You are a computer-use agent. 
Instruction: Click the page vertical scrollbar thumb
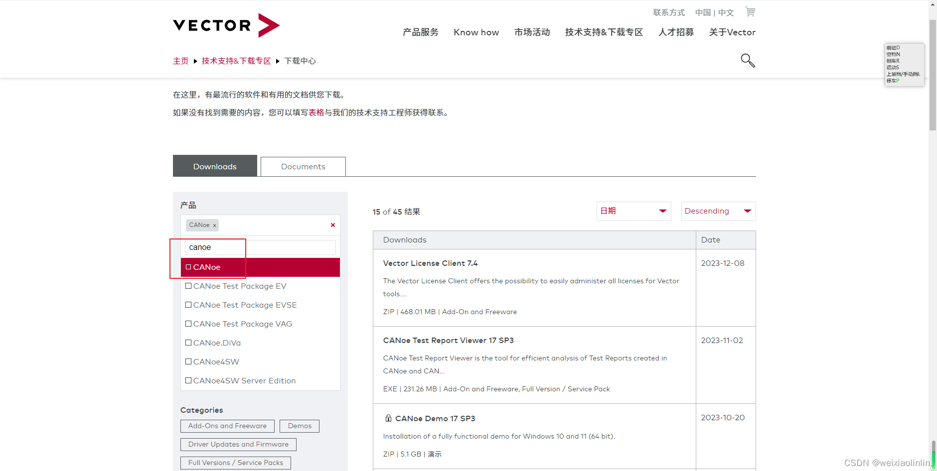click(933, 75)
